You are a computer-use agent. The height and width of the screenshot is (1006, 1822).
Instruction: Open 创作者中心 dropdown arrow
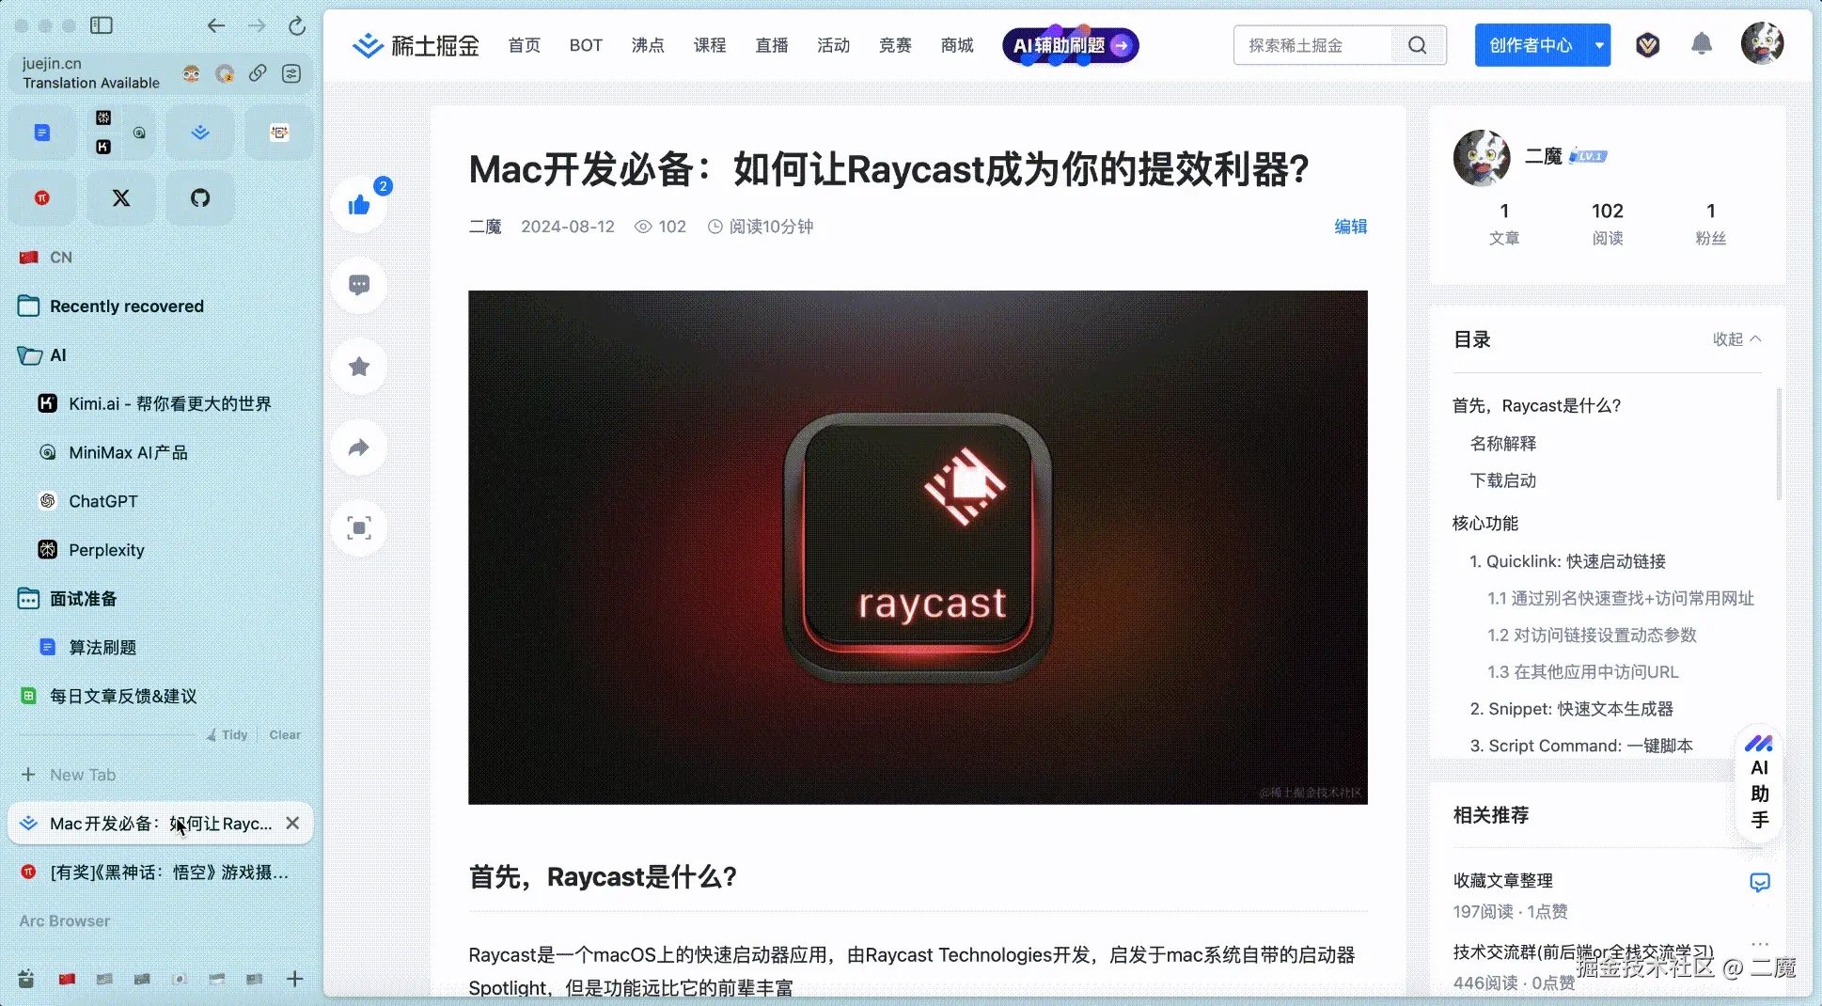click(x=1599, y=45)
